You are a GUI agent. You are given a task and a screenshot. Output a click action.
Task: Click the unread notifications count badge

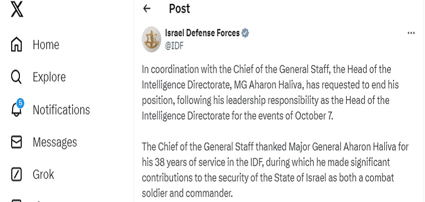coord(20,102)
